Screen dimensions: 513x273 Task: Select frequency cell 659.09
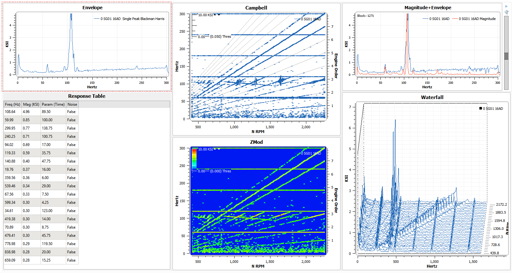[13, 260]
